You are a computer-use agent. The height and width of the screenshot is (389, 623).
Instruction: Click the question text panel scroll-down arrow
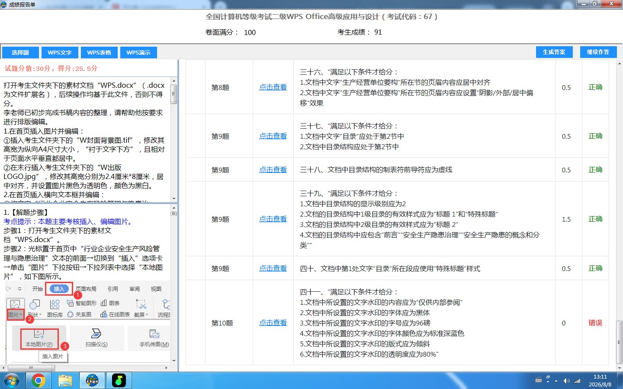[x=174, y=198]
